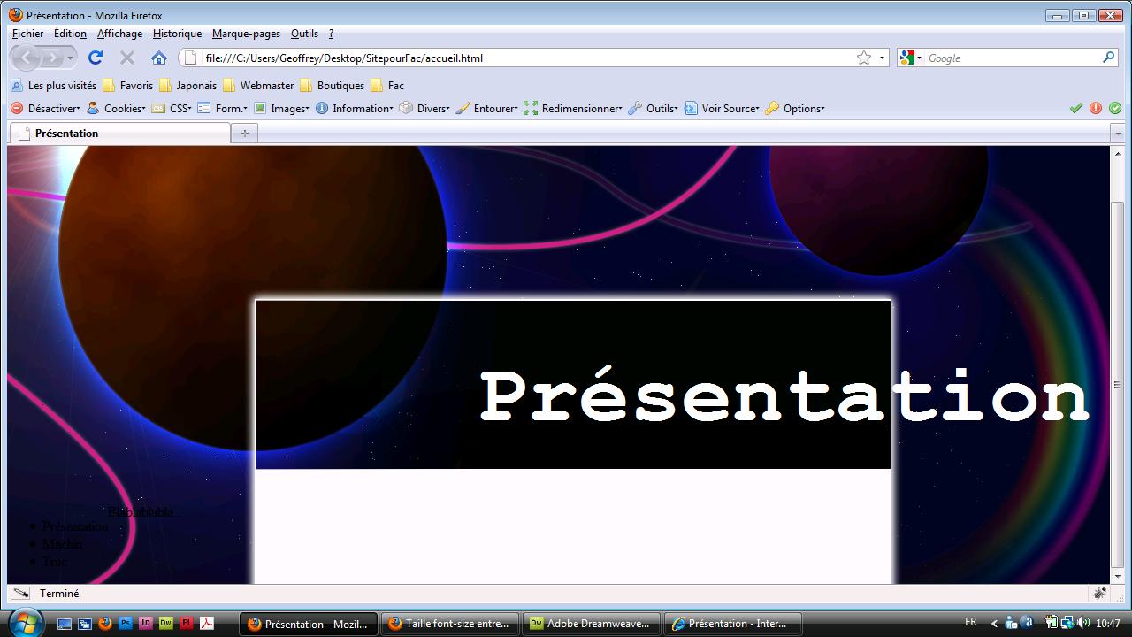Viewport: 1132px width, 637px height.
Task: Open the recent history dropdown arrow
Action: [70, 58]
